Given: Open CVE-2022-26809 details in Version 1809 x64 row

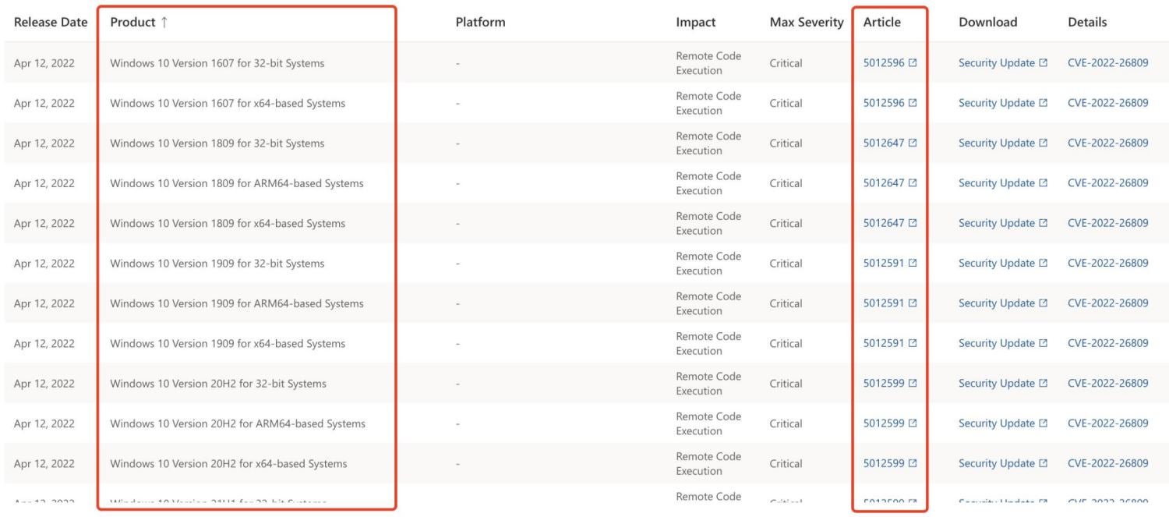Looking at the screenshot, I should [1108, 223].
